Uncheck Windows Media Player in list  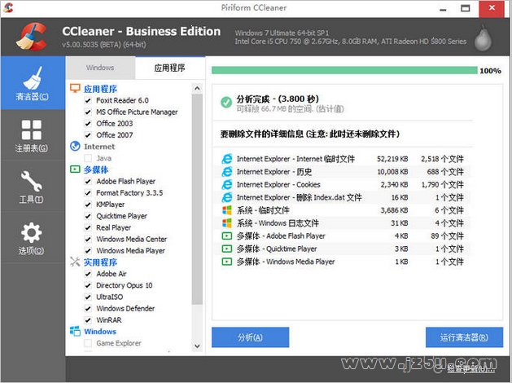click(88, 251)
